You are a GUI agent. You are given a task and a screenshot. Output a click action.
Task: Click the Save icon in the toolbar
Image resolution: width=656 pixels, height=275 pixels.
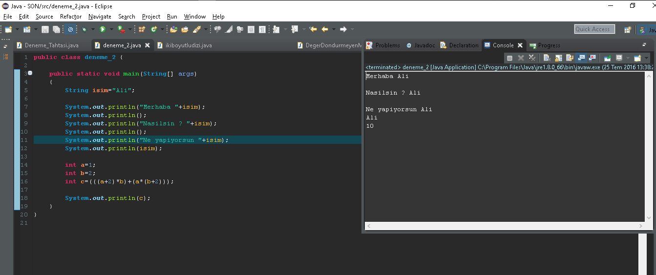click(45, 29)
